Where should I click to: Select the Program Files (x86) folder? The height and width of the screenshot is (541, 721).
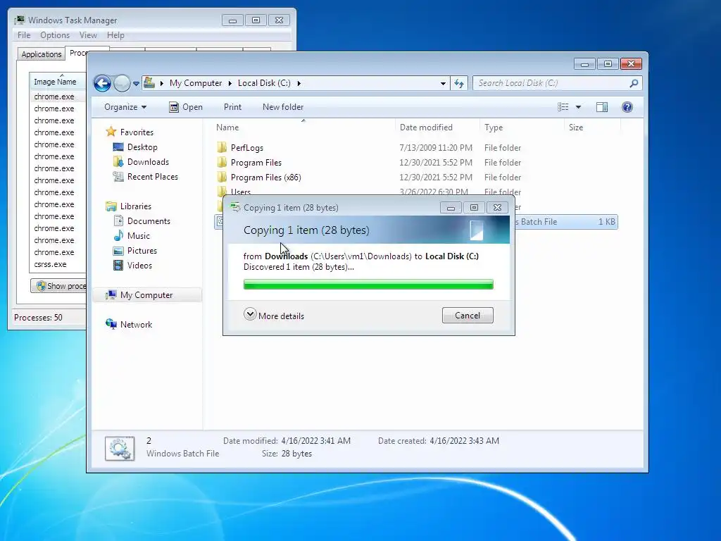click(265, 177)
